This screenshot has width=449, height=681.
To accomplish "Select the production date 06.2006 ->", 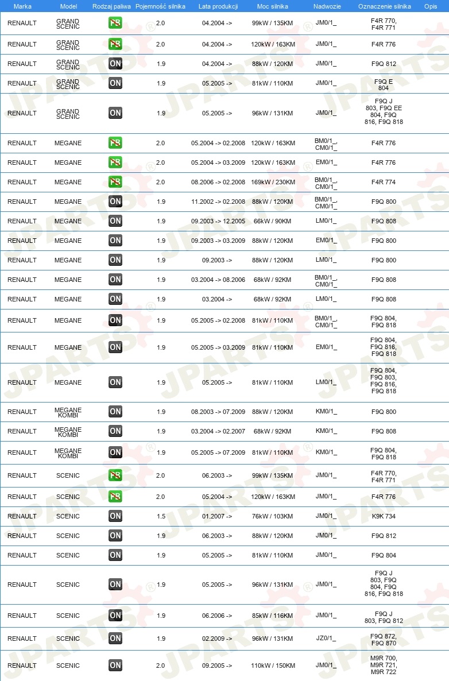I will (216, 616).
